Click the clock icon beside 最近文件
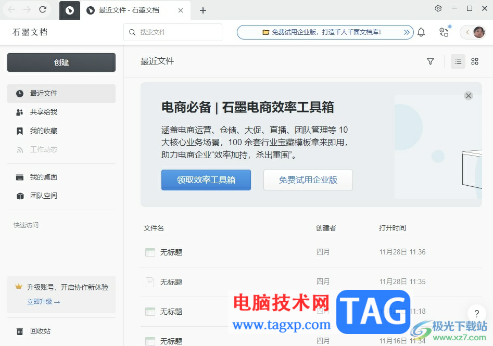Image resolution: width=493 pixels, height=346 pixels. pos(20,93)
